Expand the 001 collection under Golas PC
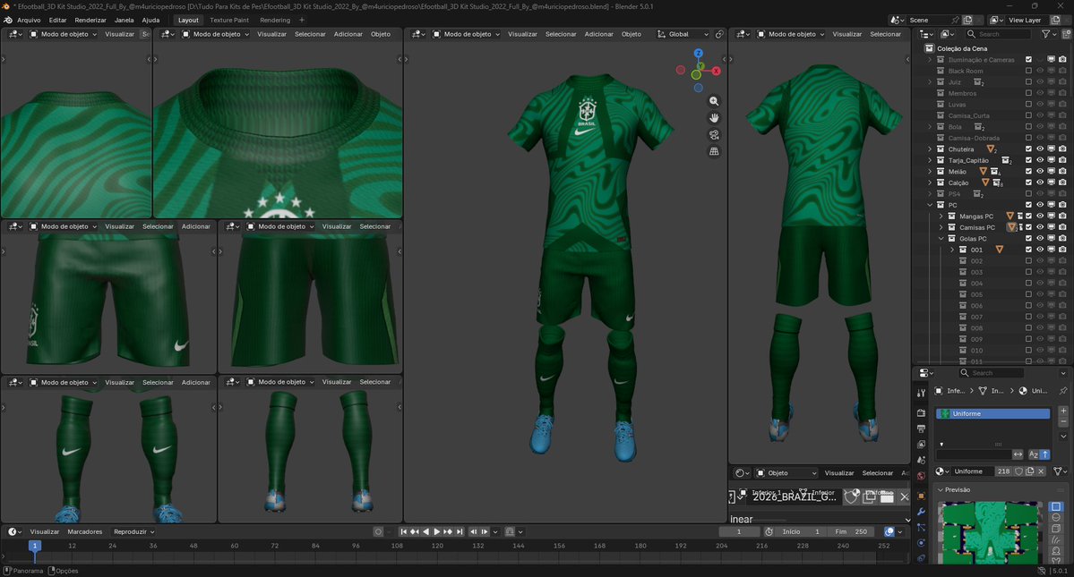The height and width of the screenshot is (577, 1074). coord(952,250)
